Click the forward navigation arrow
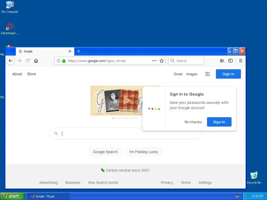The image size is (267, 200). coord(19,61)
